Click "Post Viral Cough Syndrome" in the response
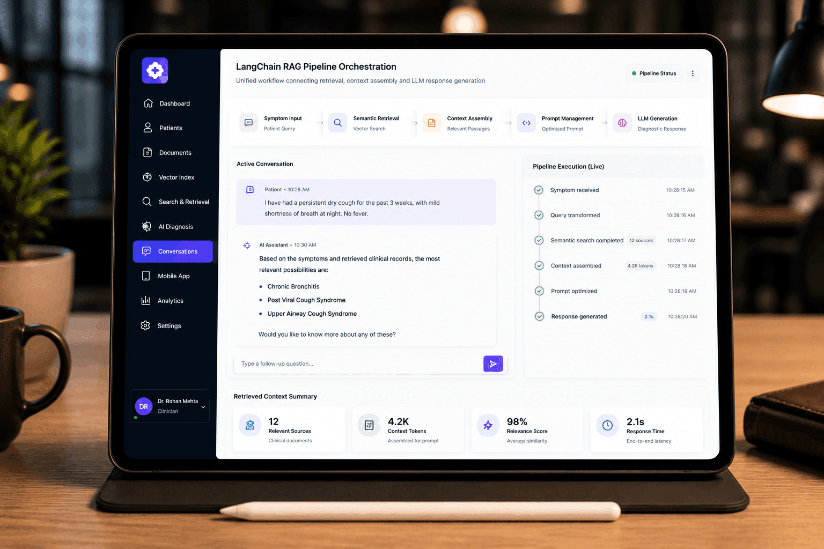This screenshot has width=824, height=549. click(x=306, y=300)
